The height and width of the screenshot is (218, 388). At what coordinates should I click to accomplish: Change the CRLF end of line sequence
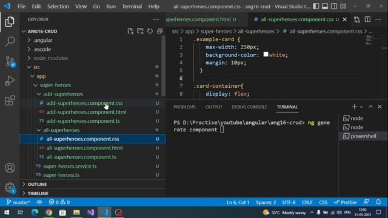307,202
